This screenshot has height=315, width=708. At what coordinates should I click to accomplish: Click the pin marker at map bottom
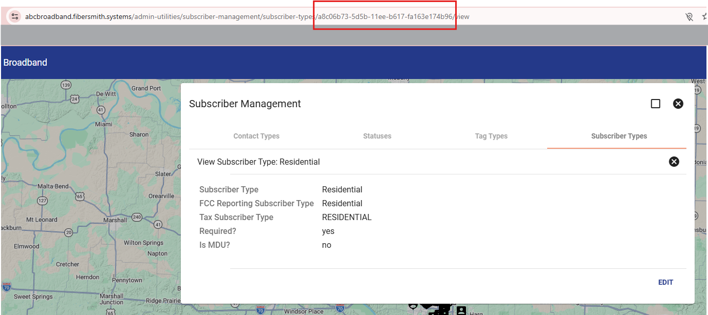413,306
